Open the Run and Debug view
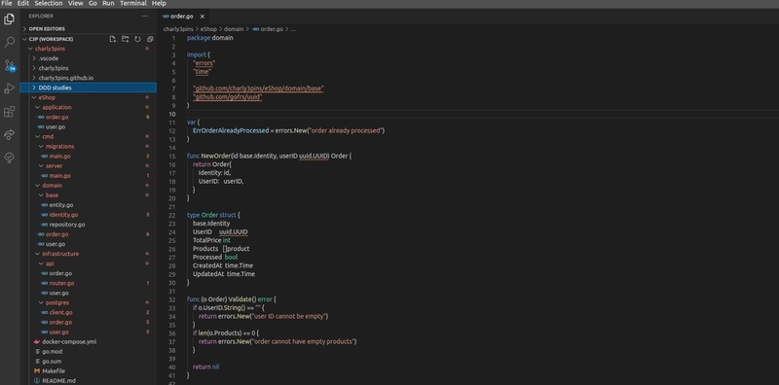 coord(9,88)
